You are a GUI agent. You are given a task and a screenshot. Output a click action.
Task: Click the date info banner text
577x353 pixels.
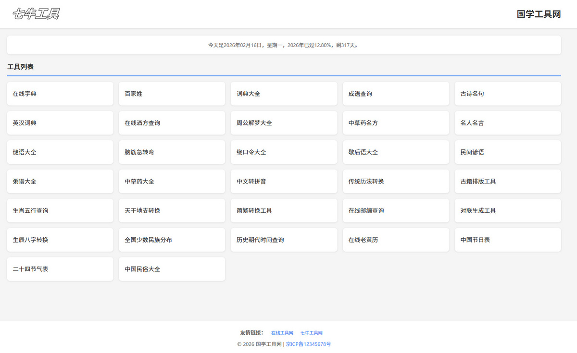click(x=284, y=45)
